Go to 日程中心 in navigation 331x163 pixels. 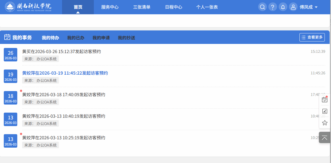point(174,7)
